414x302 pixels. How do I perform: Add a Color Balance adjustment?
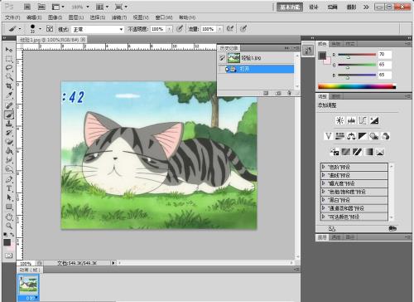point(351,136)
